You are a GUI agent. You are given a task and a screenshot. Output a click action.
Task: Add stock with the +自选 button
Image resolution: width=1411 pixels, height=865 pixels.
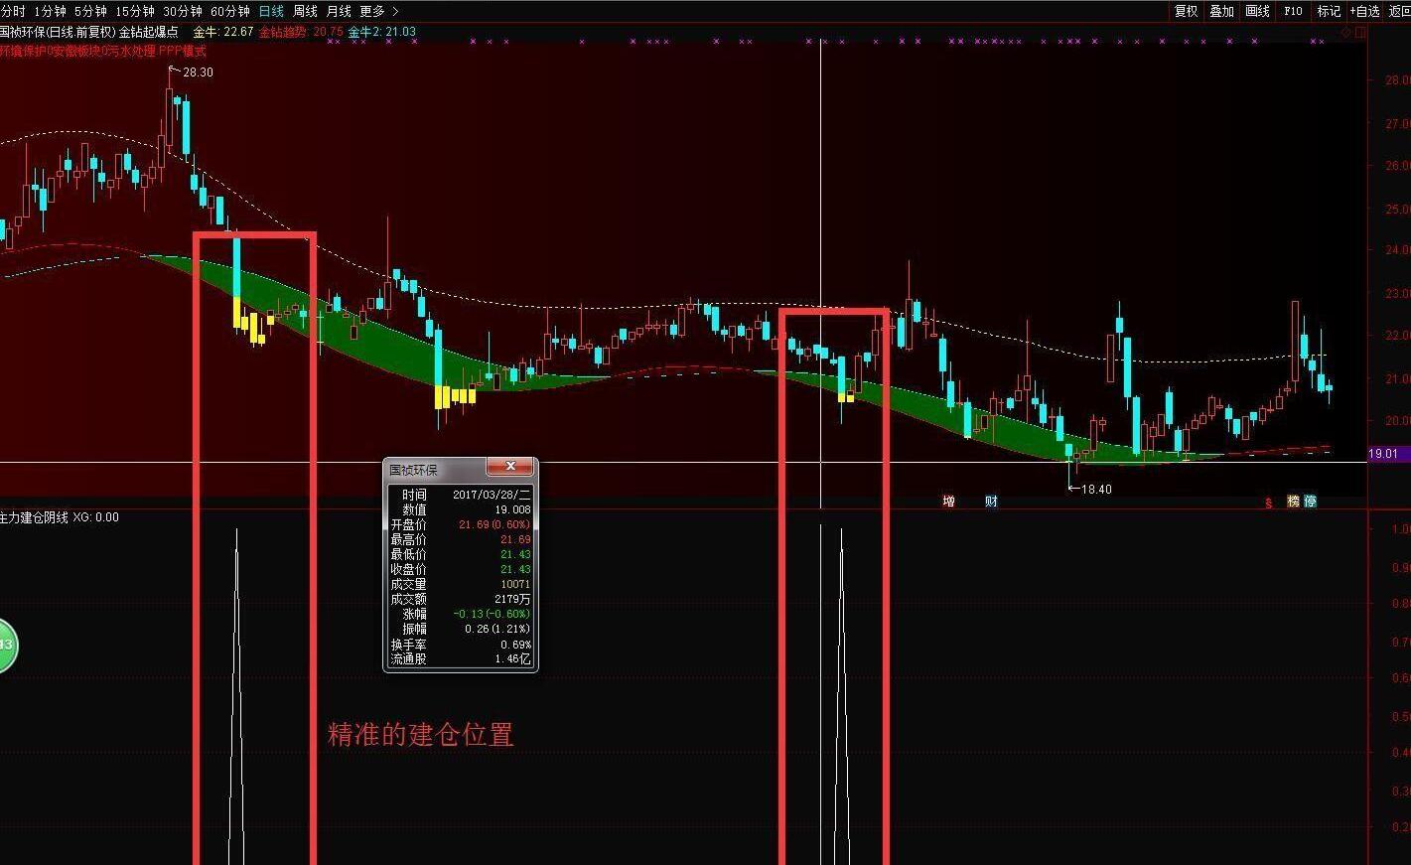(1365, 11)
